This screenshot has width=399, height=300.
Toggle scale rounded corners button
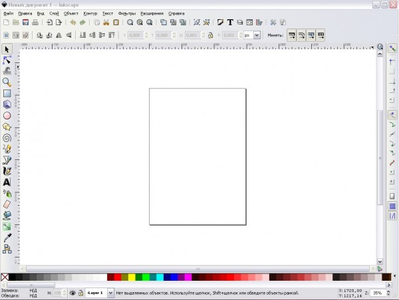[x=301, y=35]
